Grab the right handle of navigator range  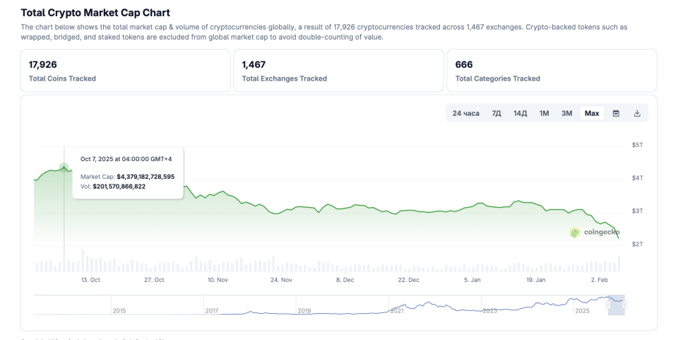click(624, 305)
